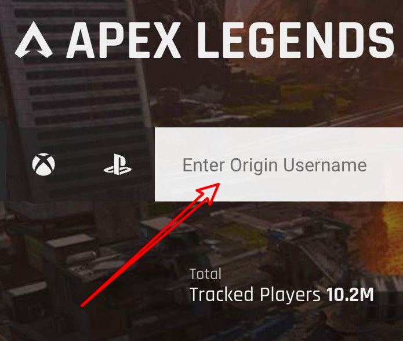This screenshot has height=341, width=403.
Task: Choose PlayStation logo next to search field
Action: 118,164
